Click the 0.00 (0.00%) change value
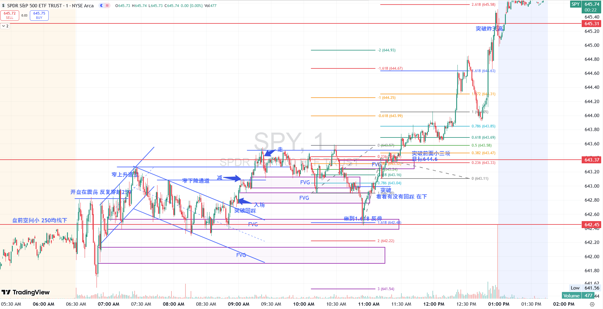 (x=192, y=6)
